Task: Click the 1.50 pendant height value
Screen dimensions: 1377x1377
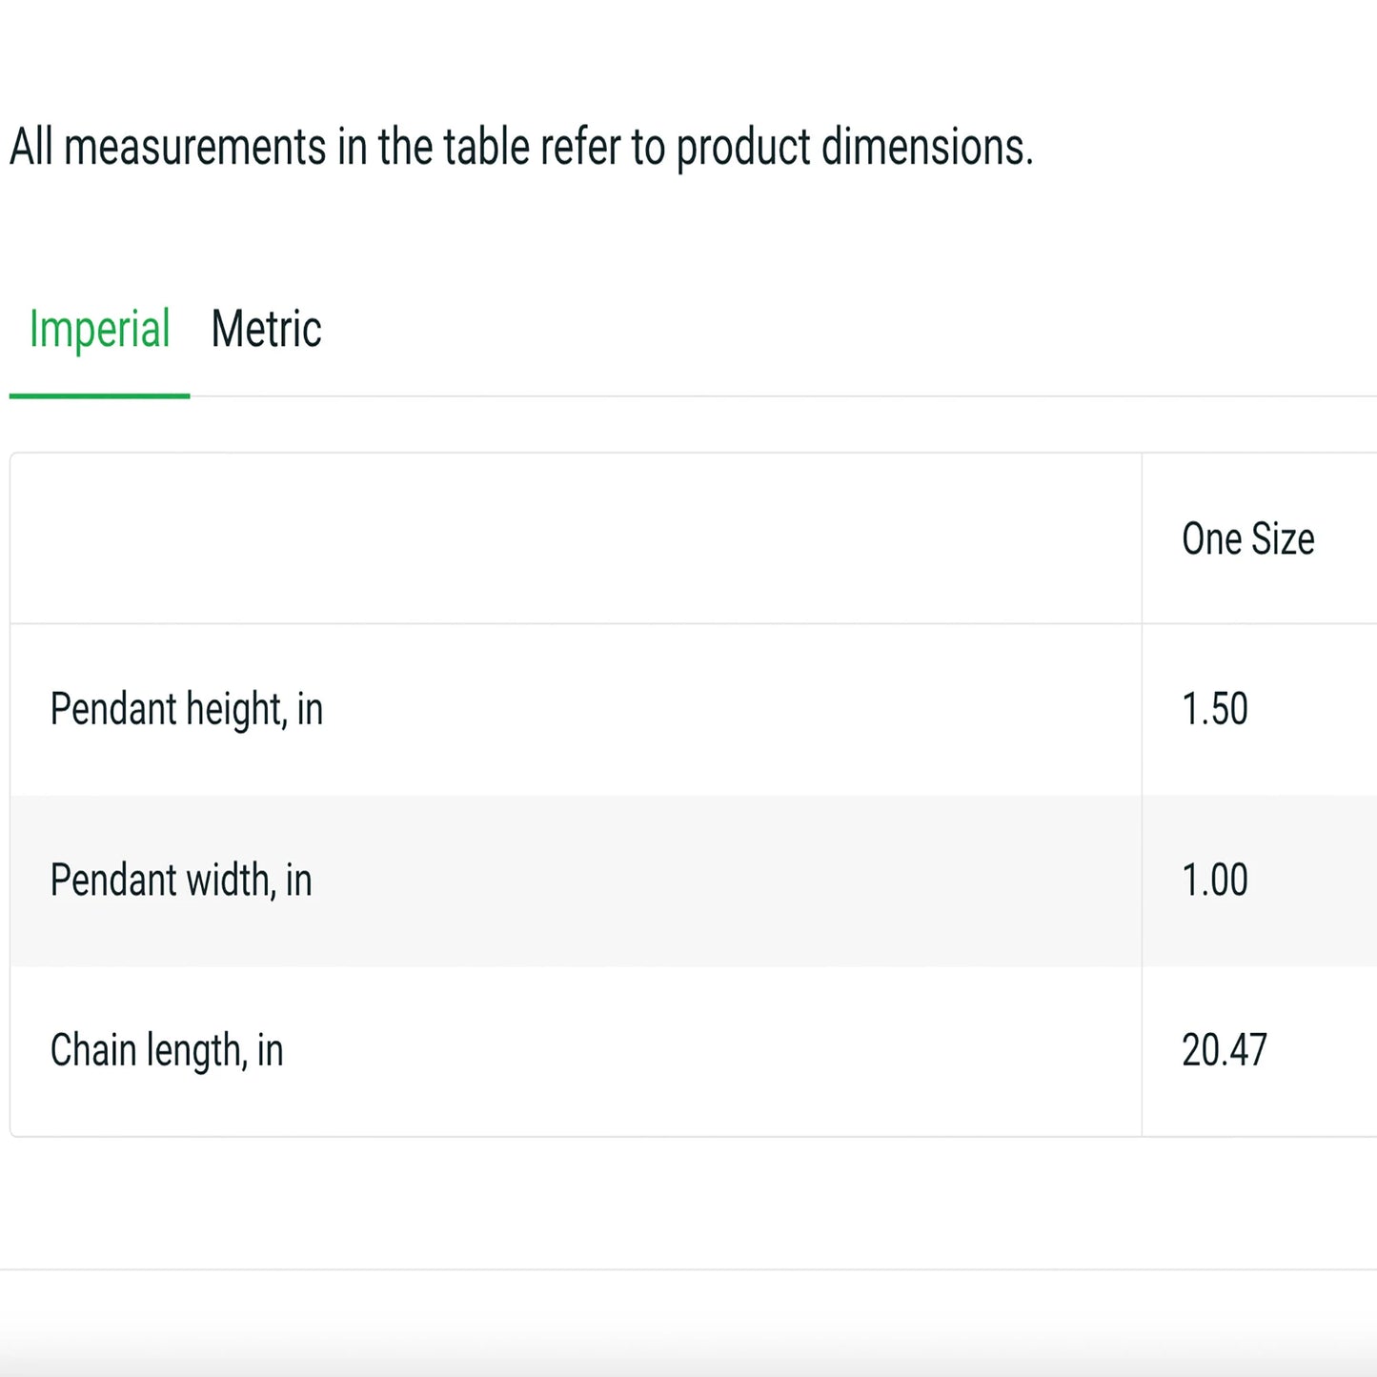Action: pyautogui.click(x=1214, y=710)
